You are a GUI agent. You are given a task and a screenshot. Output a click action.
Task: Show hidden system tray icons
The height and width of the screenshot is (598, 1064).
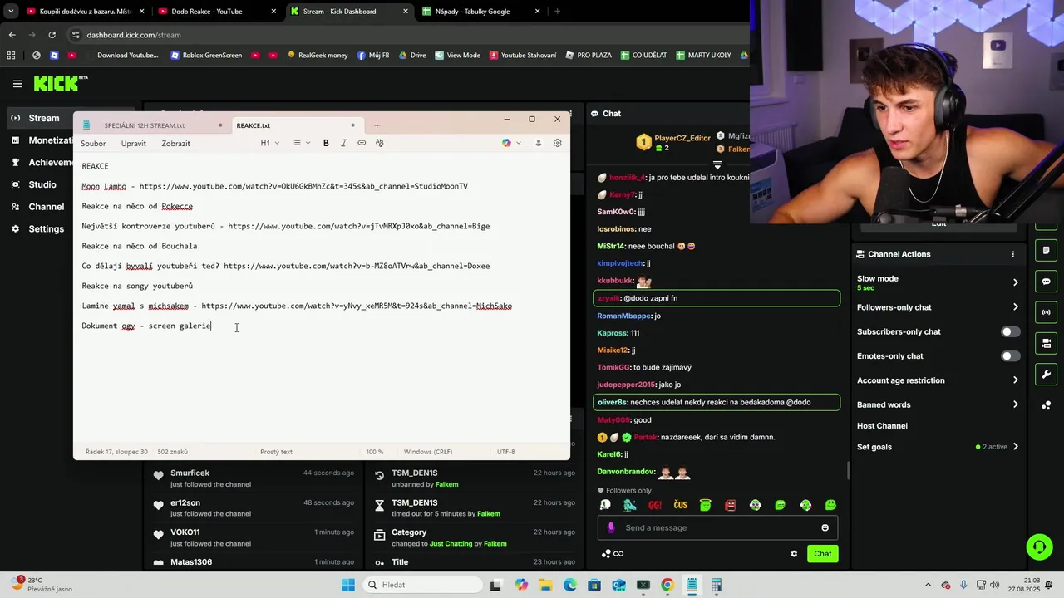pos(928,585)
